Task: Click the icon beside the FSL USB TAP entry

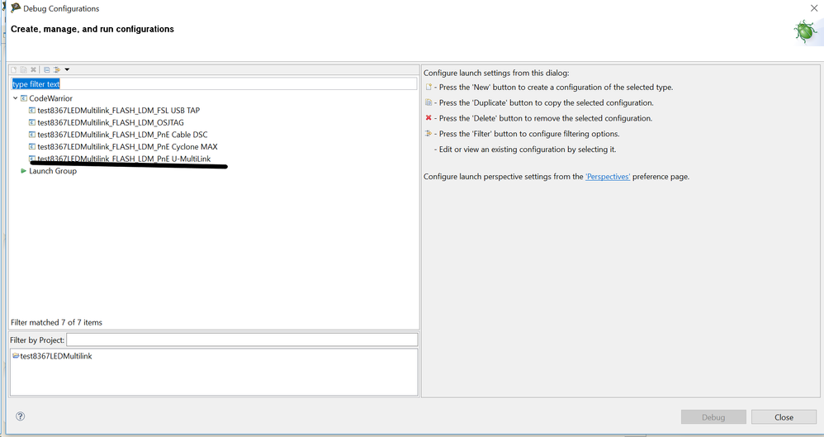Action: click(32, 111)
